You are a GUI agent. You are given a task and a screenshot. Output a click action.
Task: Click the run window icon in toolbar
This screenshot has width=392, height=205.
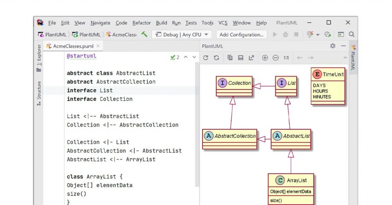[341, 34]
